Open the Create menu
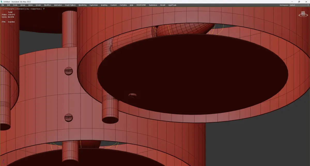This screenshot has width=310, height=166. click(x=38, y=5)
